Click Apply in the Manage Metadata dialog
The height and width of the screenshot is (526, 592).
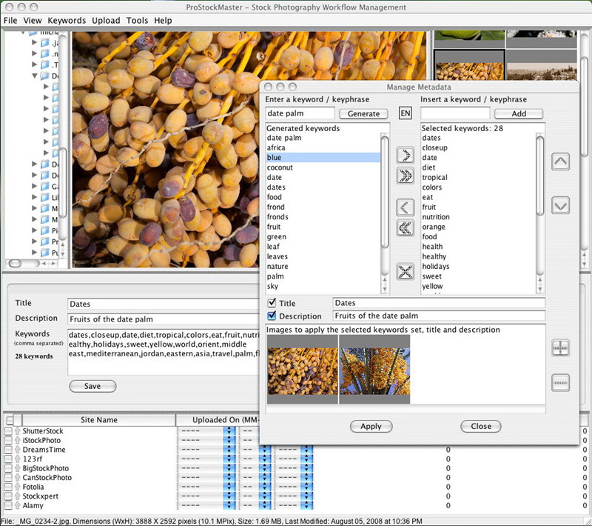pos(371,426)
